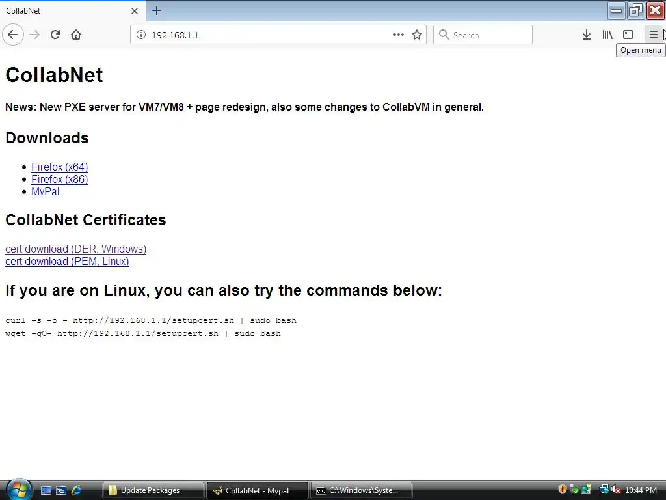The height and width of the screenshot is (500, 666).
Task: Download the PEM Linux certificate
Action: coord(67,262)
